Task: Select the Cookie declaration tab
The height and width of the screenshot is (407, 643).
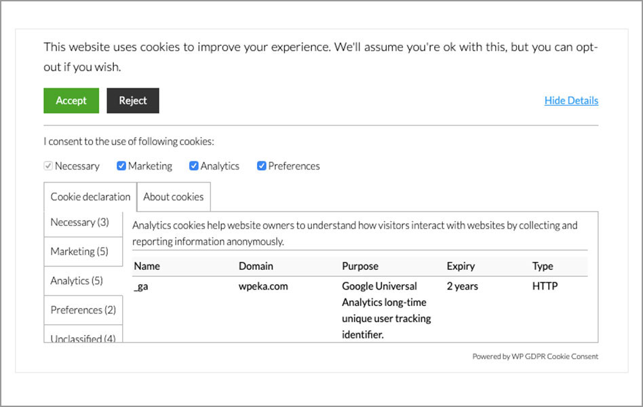Action: (x=90, y=197)
